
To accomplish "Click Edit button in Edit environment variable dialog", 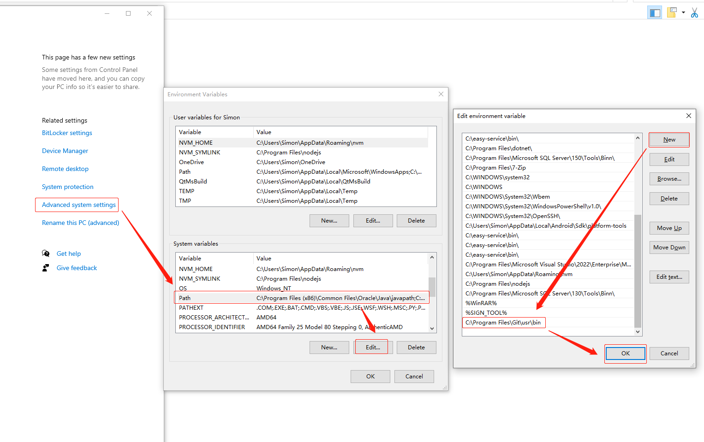I will [669, 159].
